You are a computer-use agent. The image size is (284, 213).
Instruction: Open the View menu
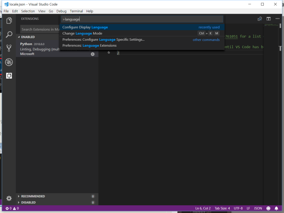pyautogui.click(x=42, y=11)
